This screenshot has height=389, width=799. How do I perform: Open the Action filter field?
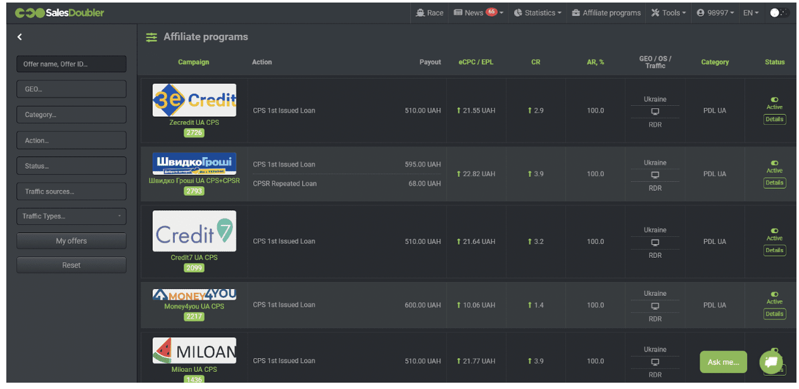click(x=72, y=140)
